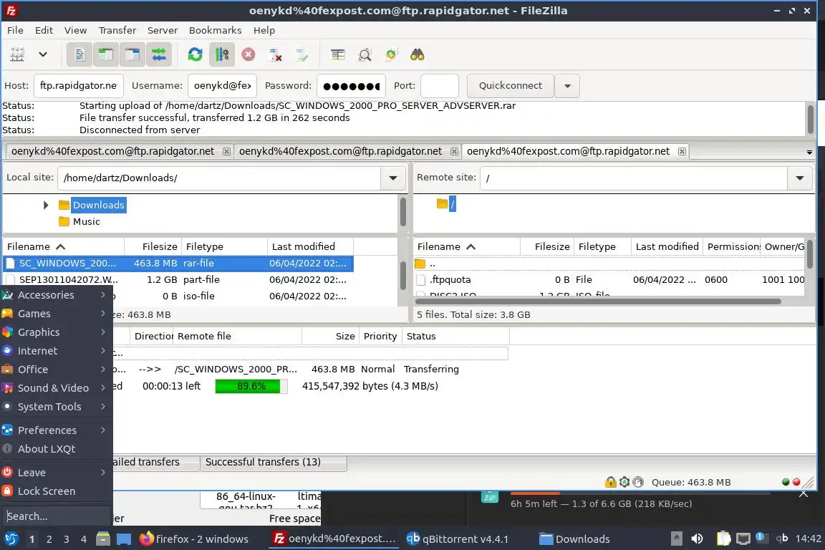Click Lock Screen menu entry

tap(57, 491)
